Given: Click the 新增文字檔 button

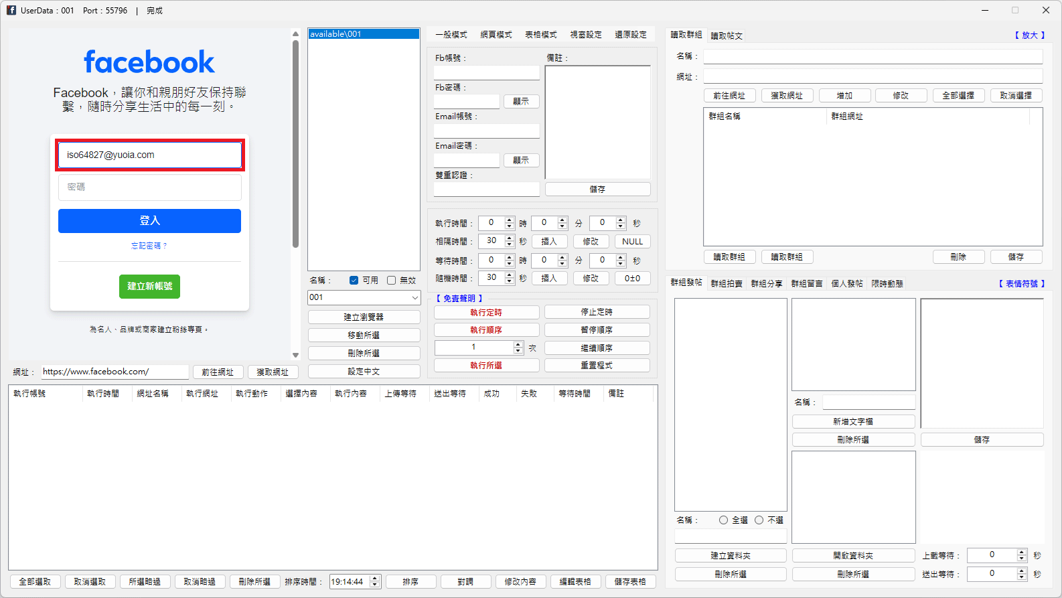Looking at the screenshot, I should 853,422.
